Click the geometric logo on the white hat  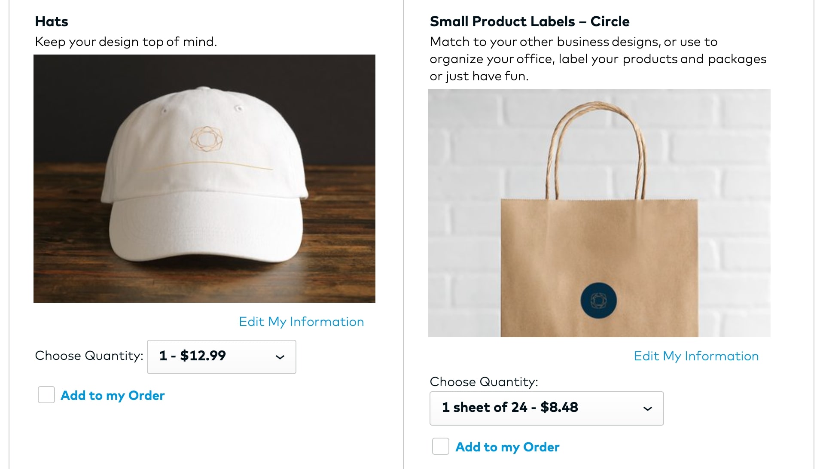pos(207,139)
